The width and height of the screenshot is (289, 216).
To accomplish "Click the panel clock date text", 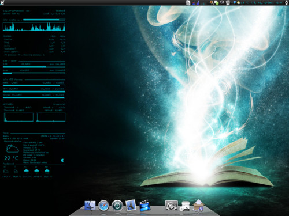I will [x=268, y=3].
